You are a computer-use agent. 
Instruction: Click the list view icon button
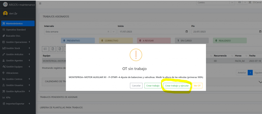click(x=45, y=49)
